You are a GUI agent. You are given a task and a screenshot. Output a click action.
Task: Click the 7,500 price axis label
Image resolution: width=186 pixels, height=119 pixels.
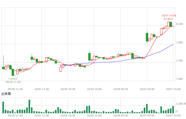click(179, 79)
